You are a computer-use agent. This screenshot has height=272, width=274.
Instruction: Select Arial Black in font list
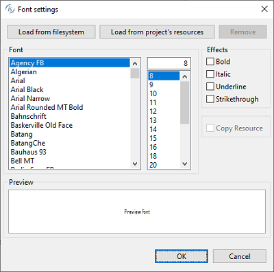point(70,89)
